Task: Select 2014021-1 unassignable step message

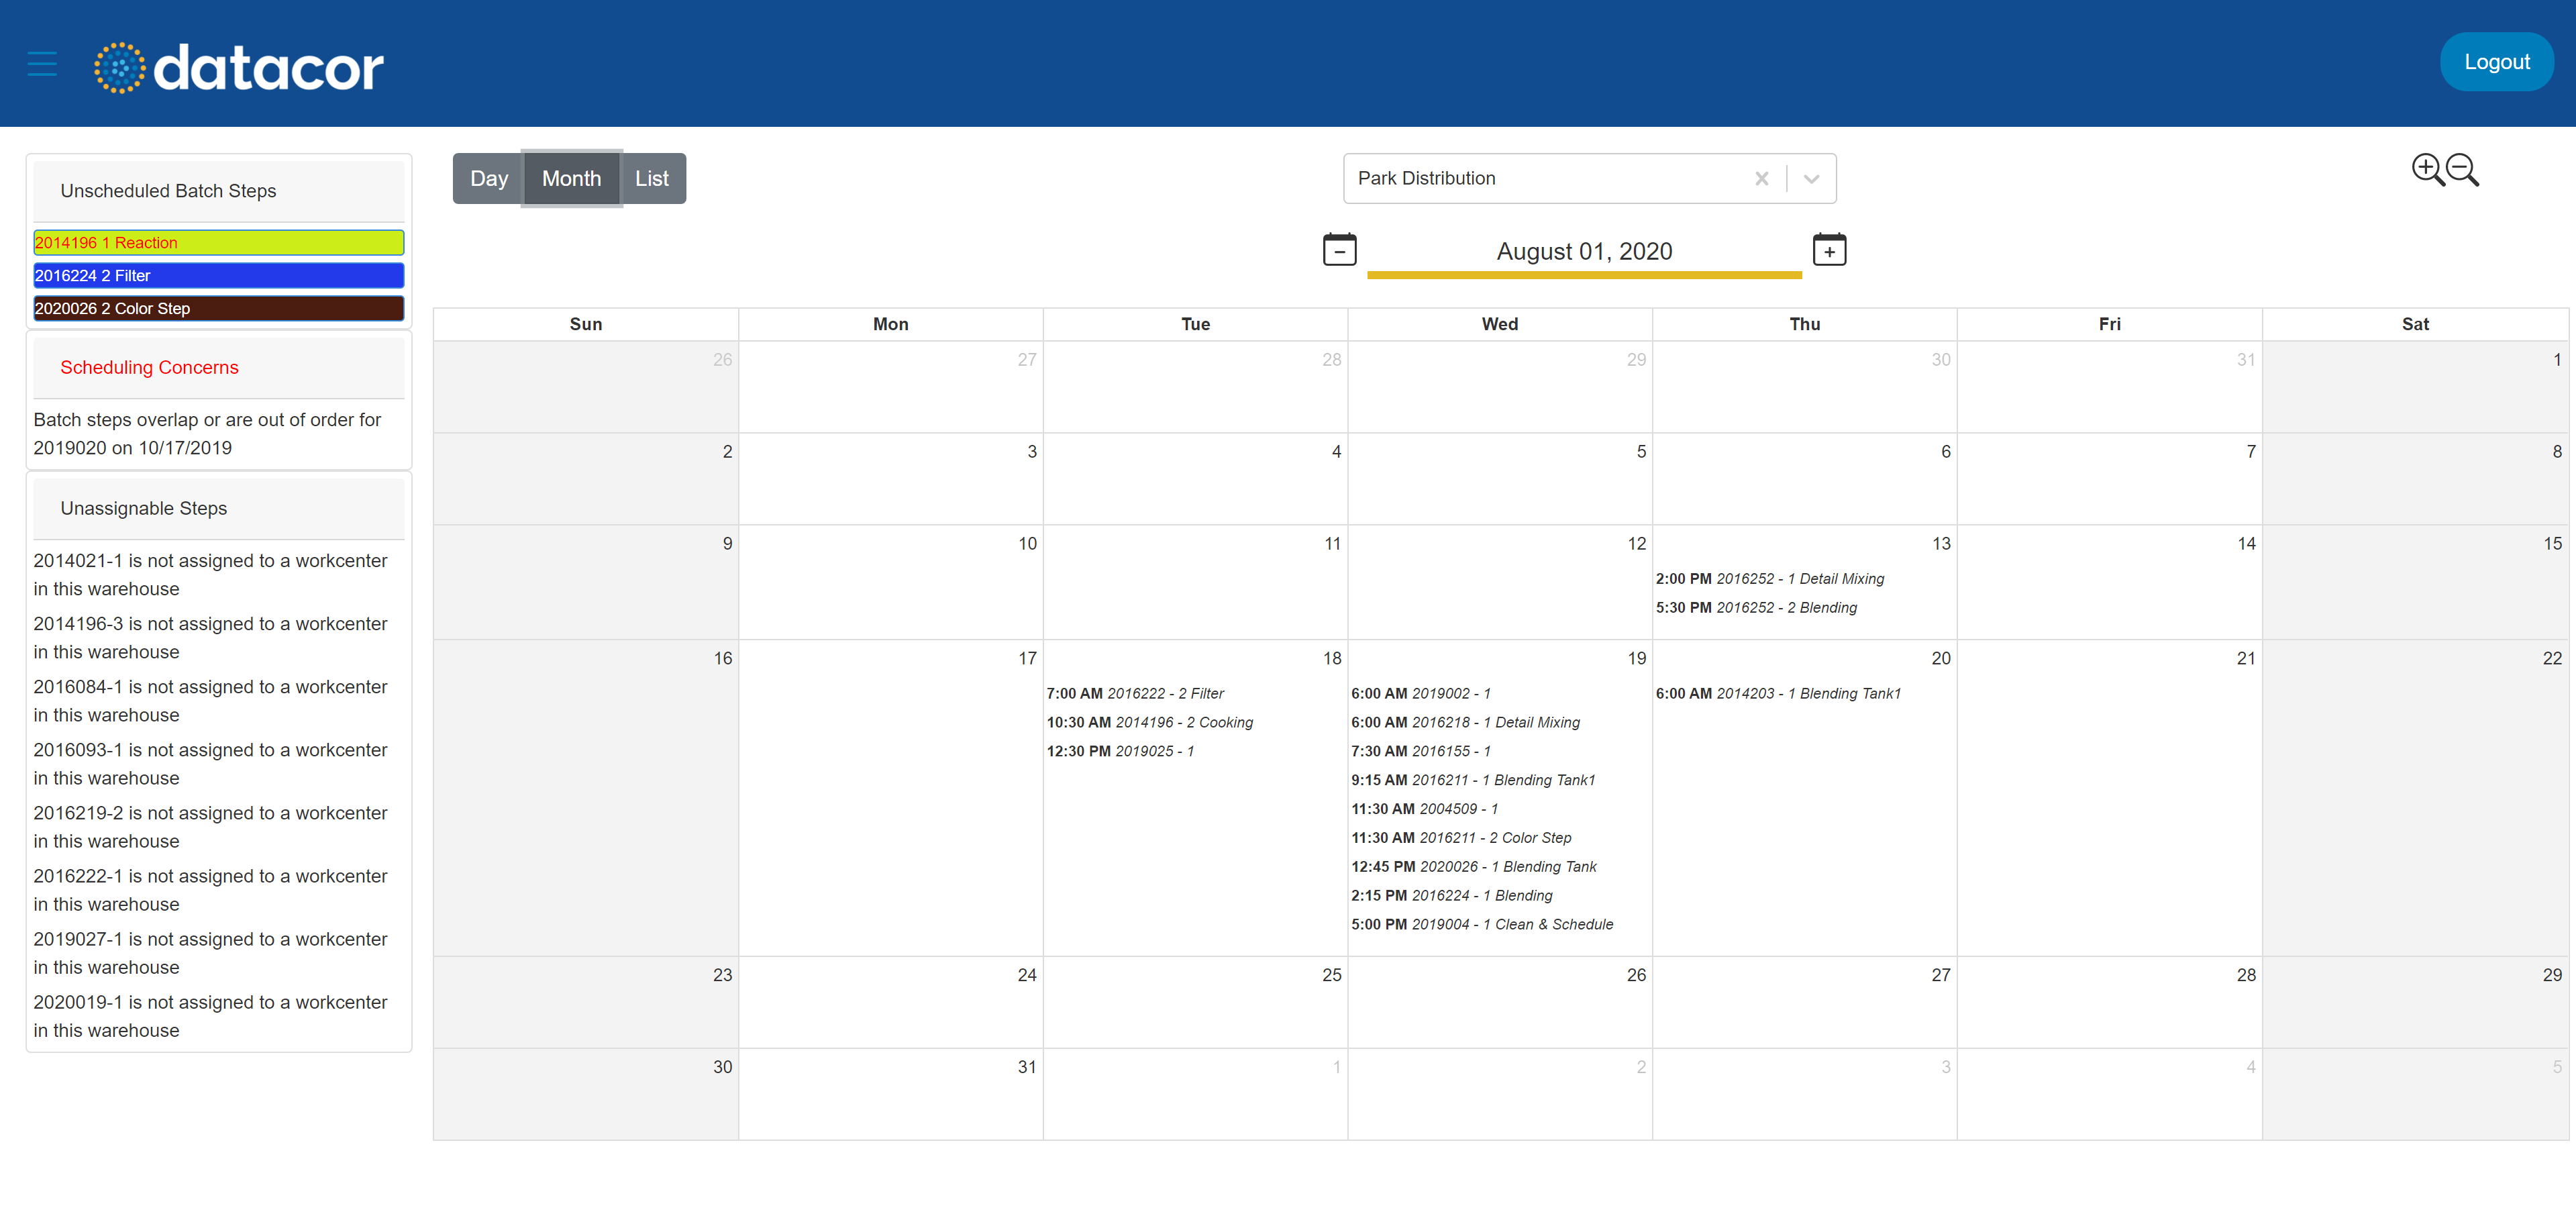Action: pyautogui.click(x=210, y=575)
